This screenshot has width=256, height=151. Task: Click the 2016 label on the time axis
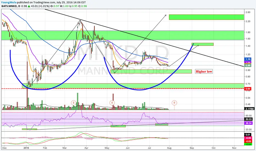(x=26, y=148)
